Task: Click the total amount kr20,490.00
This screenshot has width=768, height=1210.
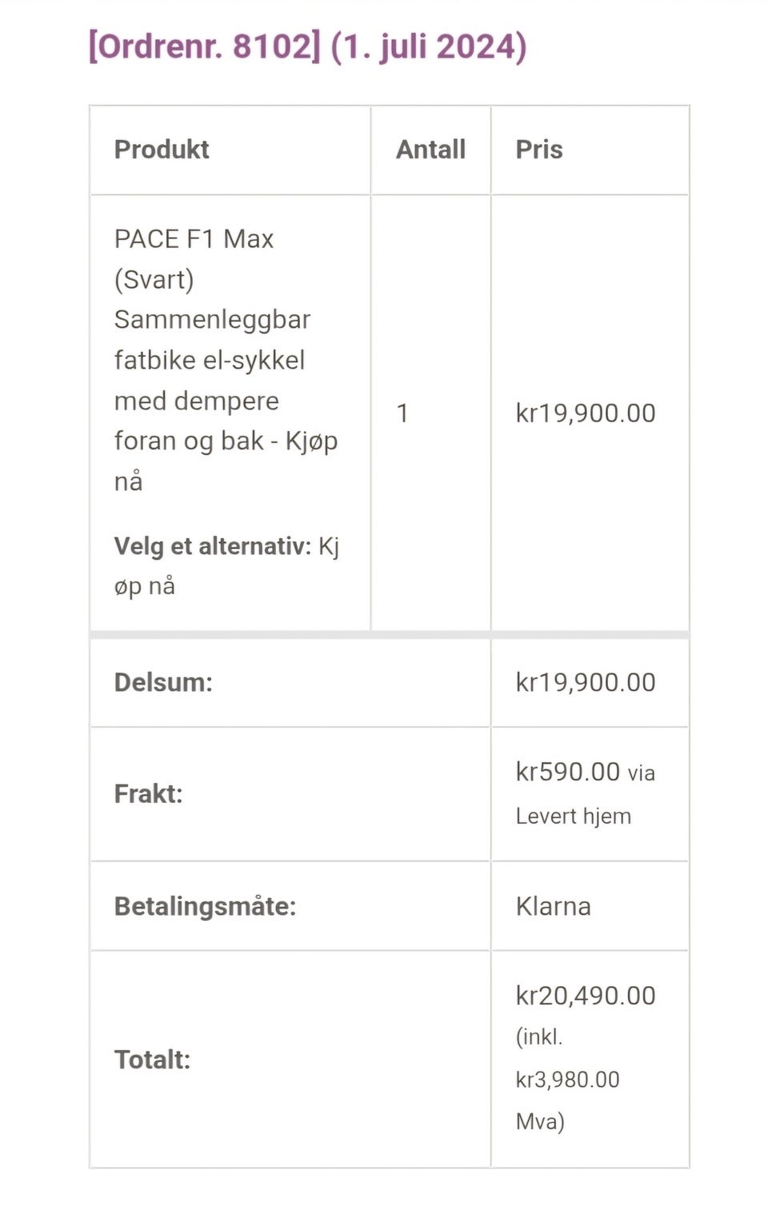Action: click(586, 996)
